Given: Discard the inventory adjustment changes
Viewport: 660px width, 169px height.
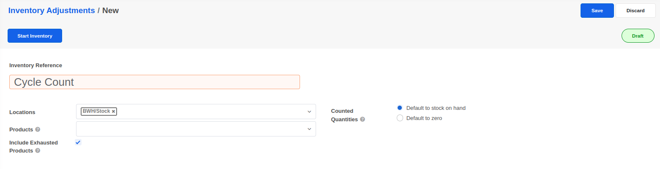Looking at the screenshot, I should pos(635,11).
